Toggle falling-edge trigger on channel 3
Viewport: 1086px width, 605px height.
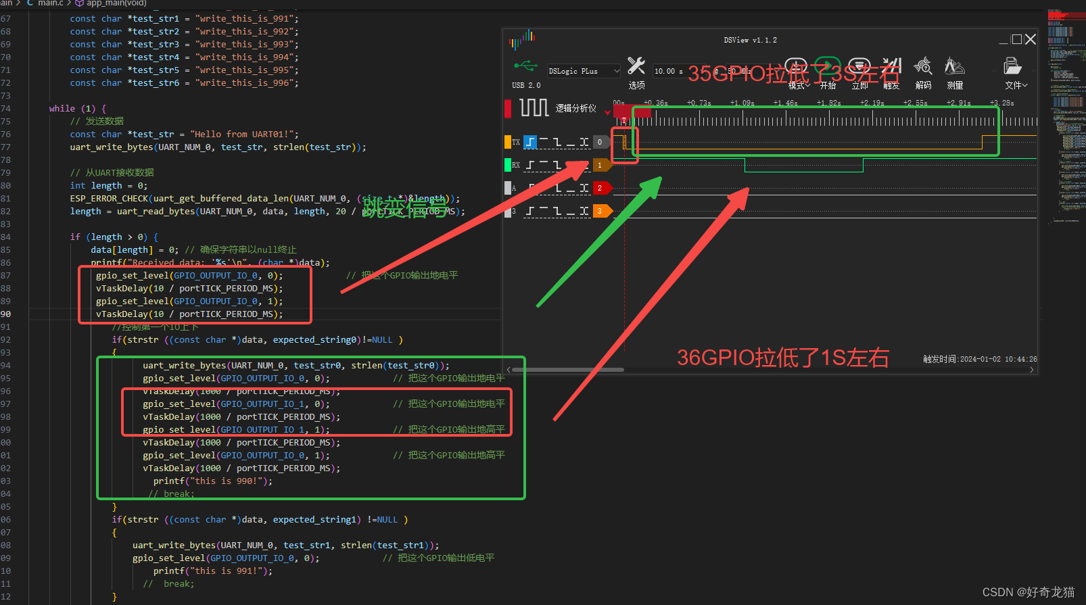(557, 211)
